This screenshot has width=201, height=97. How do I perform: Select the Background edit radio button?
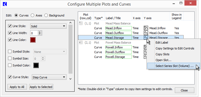46,15
